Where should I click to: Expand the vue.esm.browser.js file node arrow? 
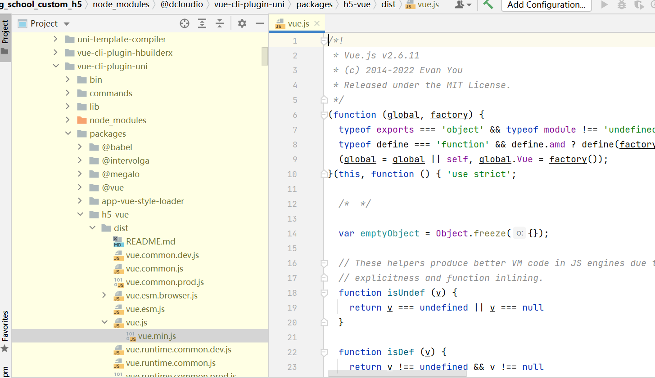pos(104,295)
